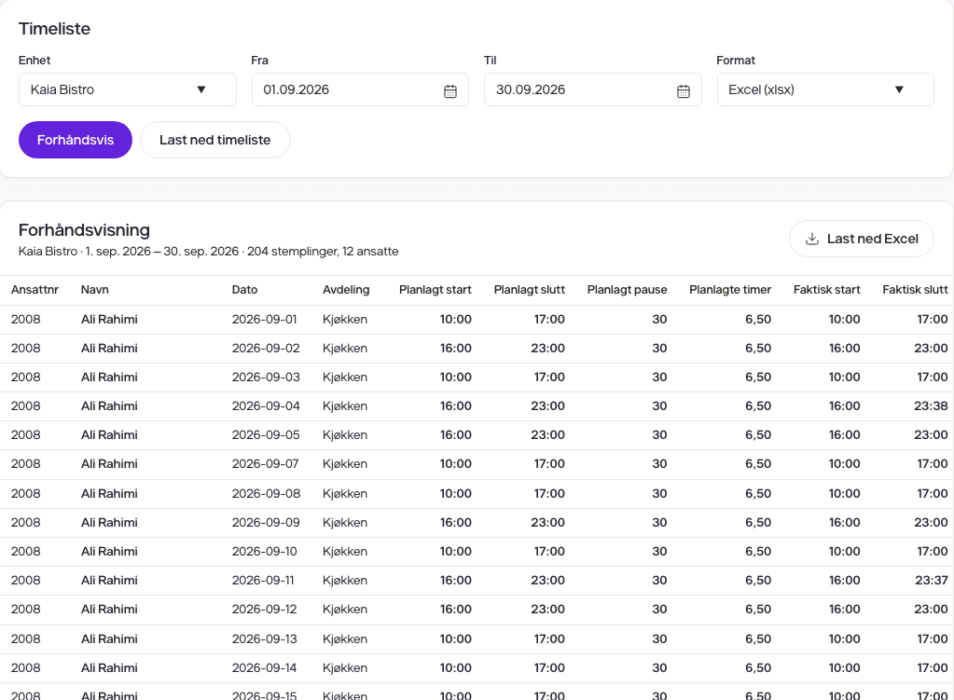
Task: Select the Faktisk slutt column header
Action: 915,290
